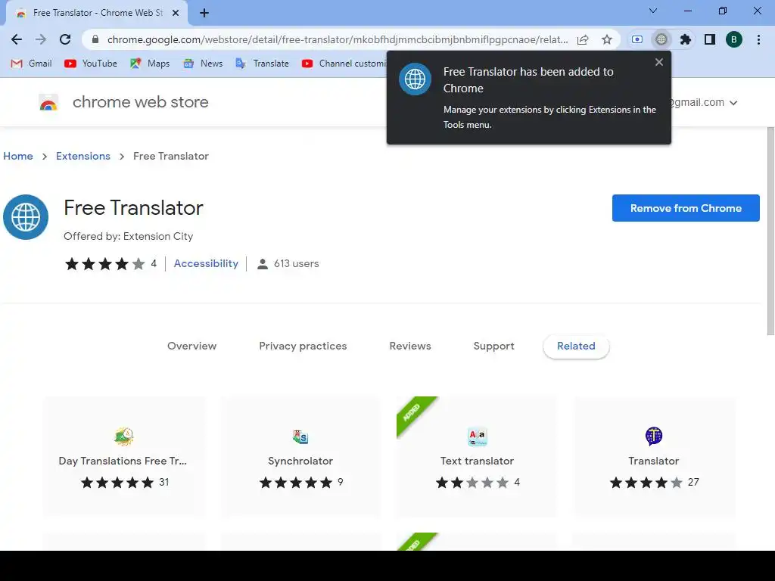The width and height of the screenshot is (775, 581).
Task: Open the screen recorder extension icon
Action: click(x=637, y=39)
